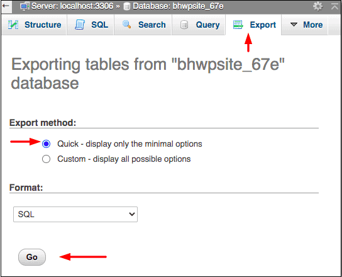Viewport: 342px width, 277px height.
Task: Click the Query tab database icon
Action: (x=184, y=25)
